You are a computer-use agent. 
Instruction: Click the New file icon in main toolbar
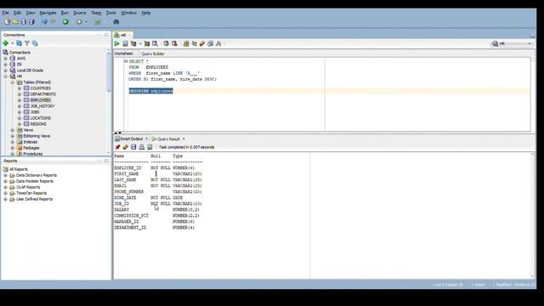pyautogui.click(x=8, y=22)
